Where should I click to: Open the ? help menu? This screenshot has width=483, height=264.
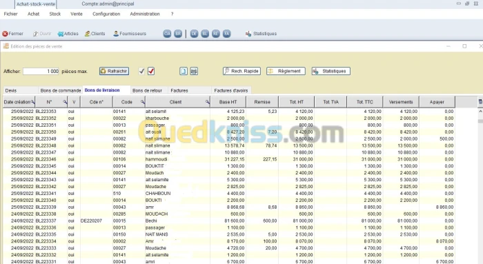coord(172,14)
